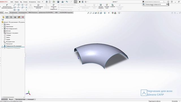Save the part with the floppy disk icon

point(58,2)
